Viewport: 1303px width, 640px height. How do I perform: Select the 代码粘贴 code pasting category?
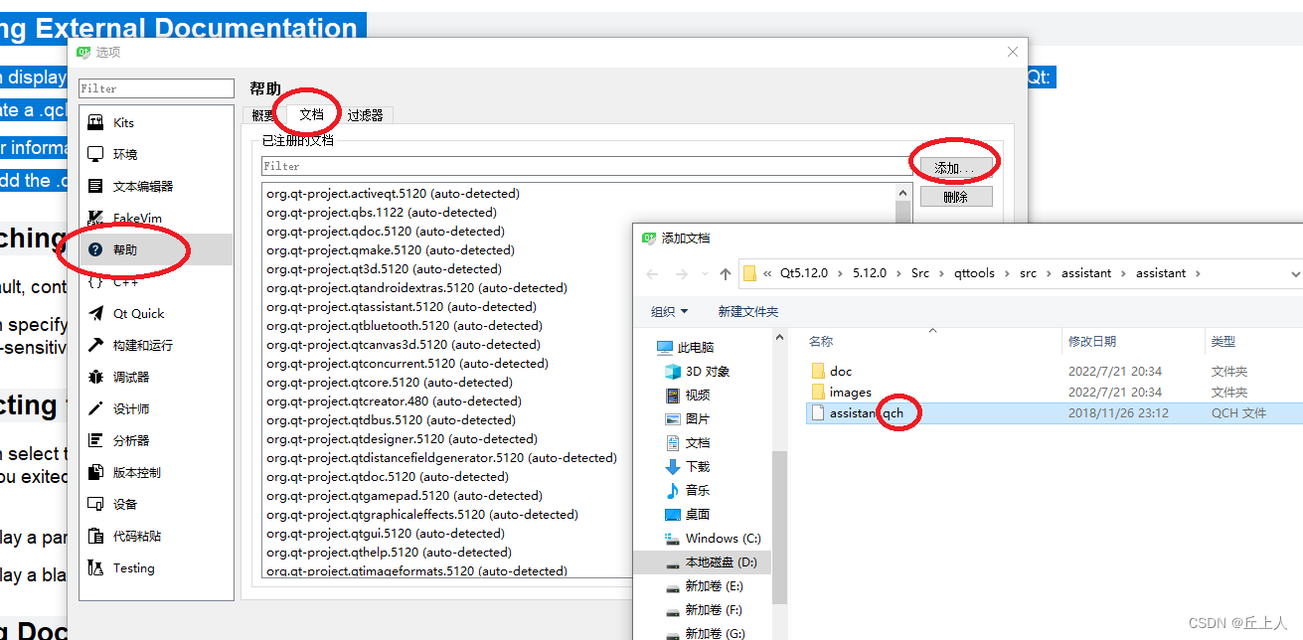click(156, 536)
